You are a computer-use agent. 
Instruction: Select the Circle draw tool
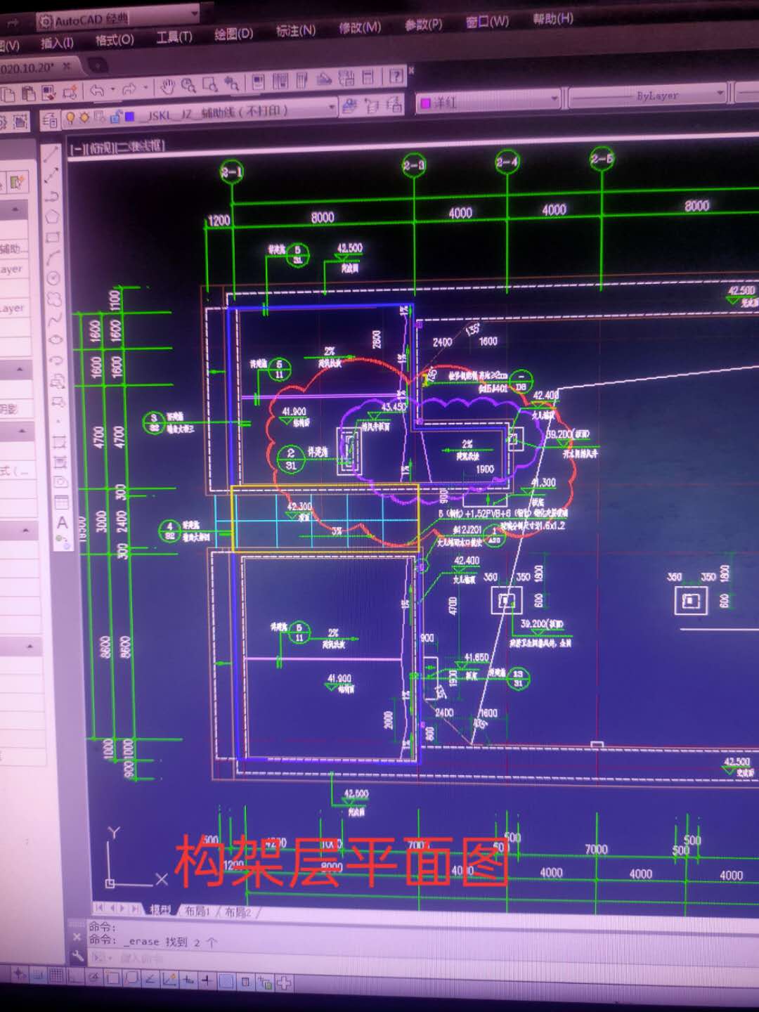[53, 278]
